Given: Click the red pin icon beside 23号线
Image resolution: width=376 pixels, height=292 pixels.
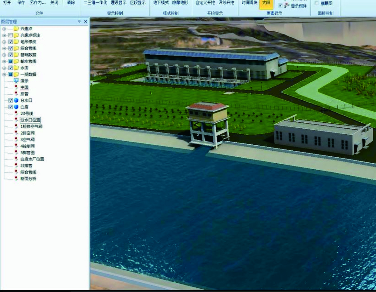Looking at the screenshot, I should click(16, 114).
